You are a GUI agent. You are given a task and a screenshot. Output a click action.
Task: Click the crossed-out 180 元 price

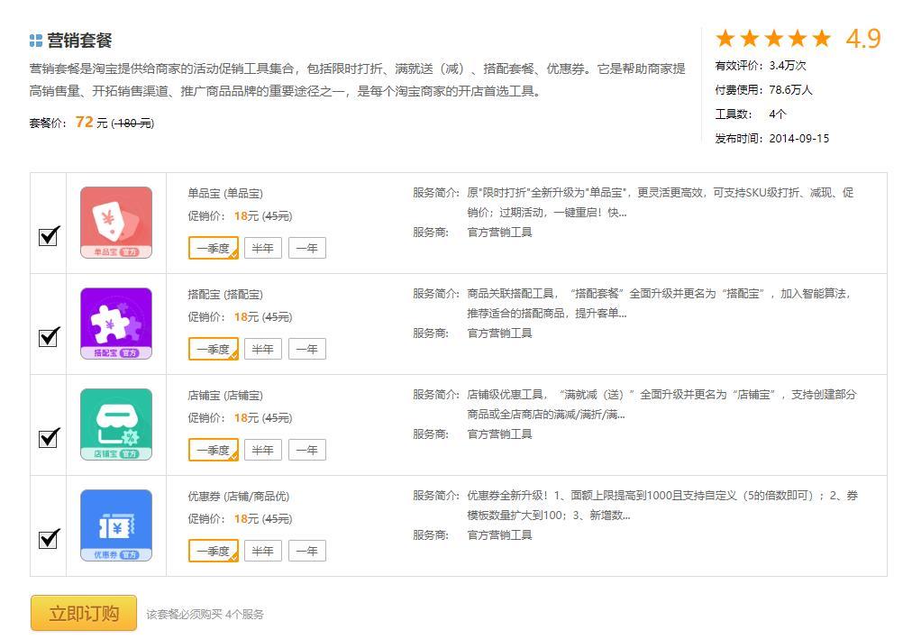(132, 123)
